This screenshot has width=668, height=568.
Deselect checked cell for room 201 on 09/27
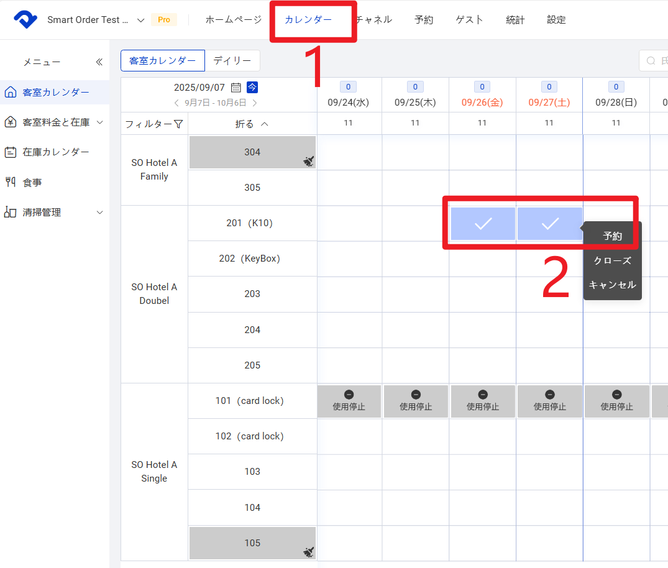[x=549, y=224]
